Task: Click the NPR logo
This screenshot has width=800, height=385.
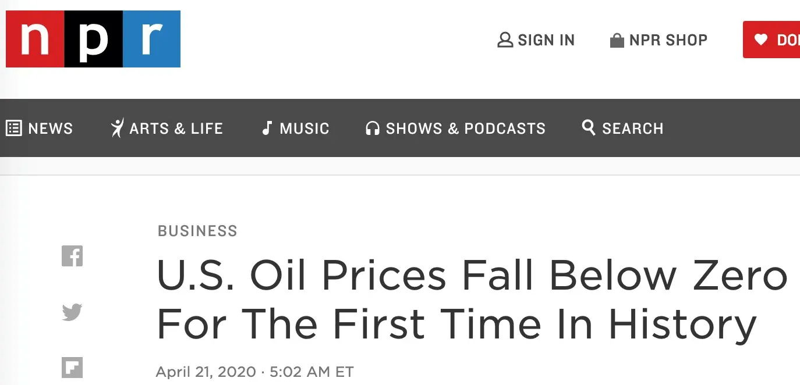Action: click(x=93, y=39)
